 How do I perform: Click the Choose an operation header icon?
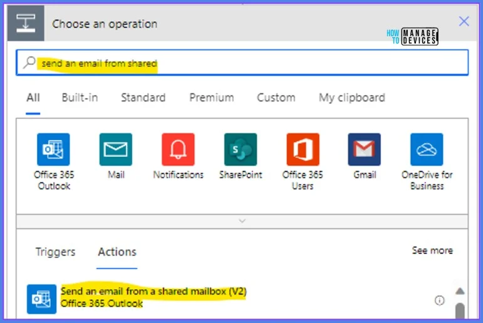[x=26, y=23]
